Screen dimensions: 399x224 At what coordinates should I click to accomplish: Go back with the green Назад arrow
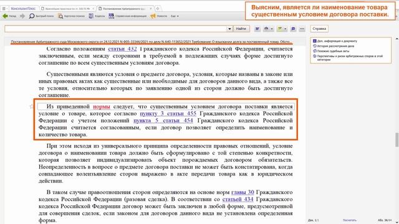pyautogui.click(x=9, y=16)
